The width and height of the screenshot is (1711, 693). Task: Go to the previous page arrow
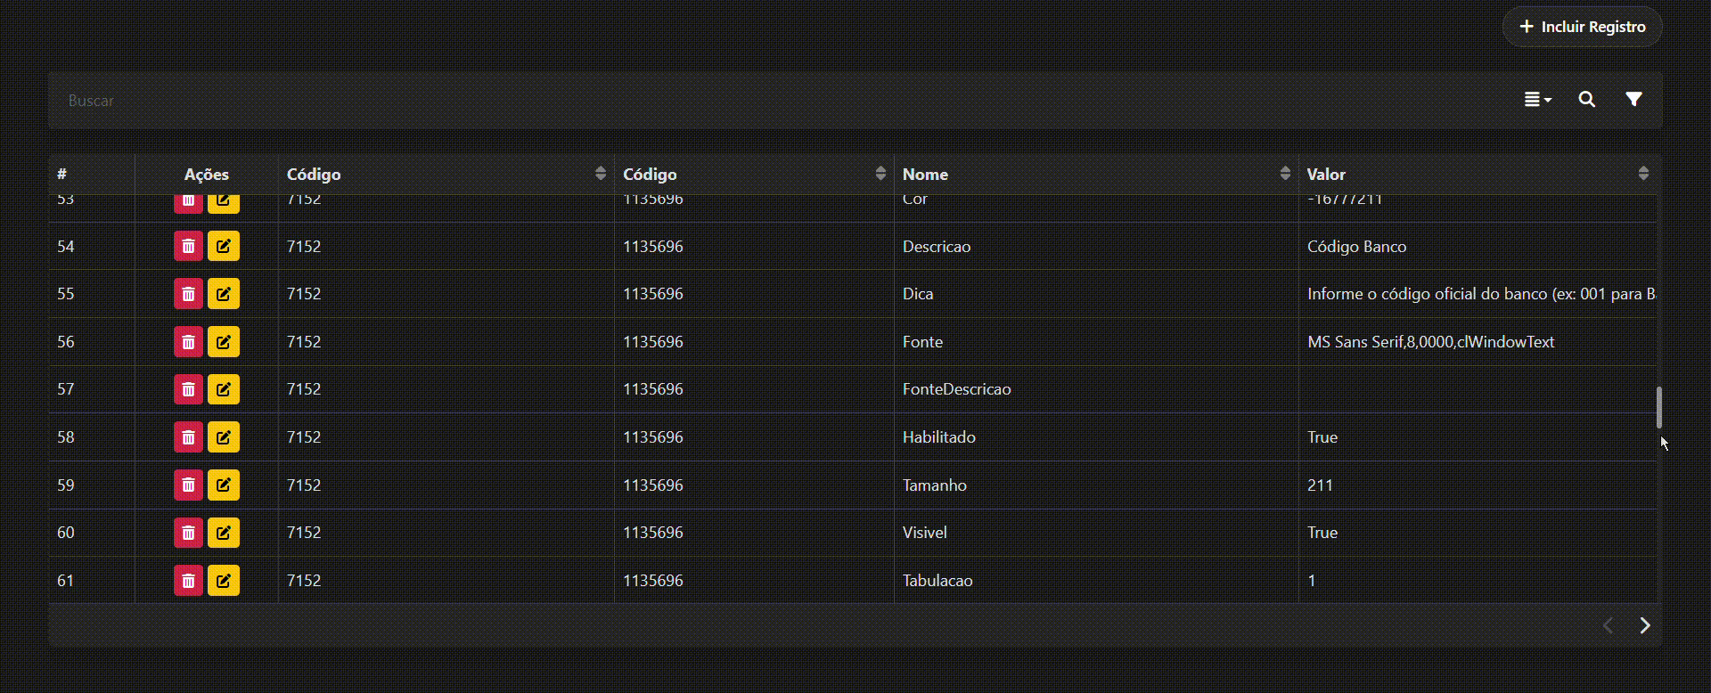pos(1608,625)
